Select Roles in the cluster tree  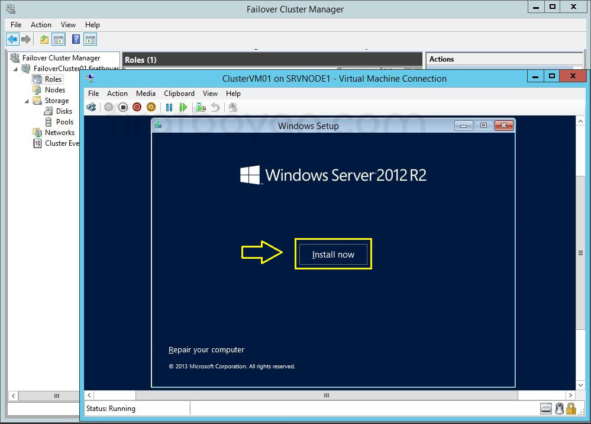(x=53, y=79)
